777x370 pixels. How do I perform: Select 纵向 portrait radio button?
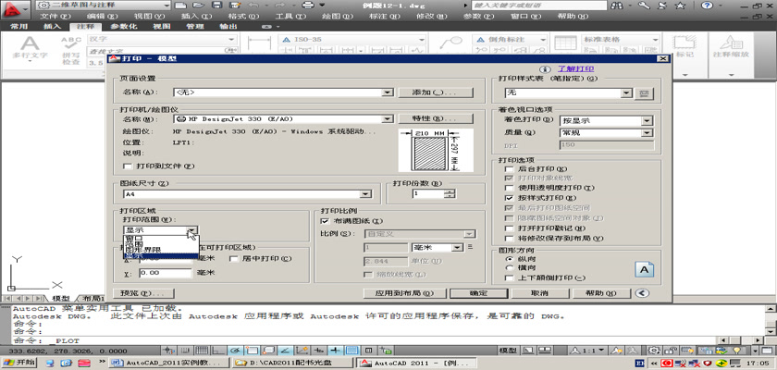[509, 259]
